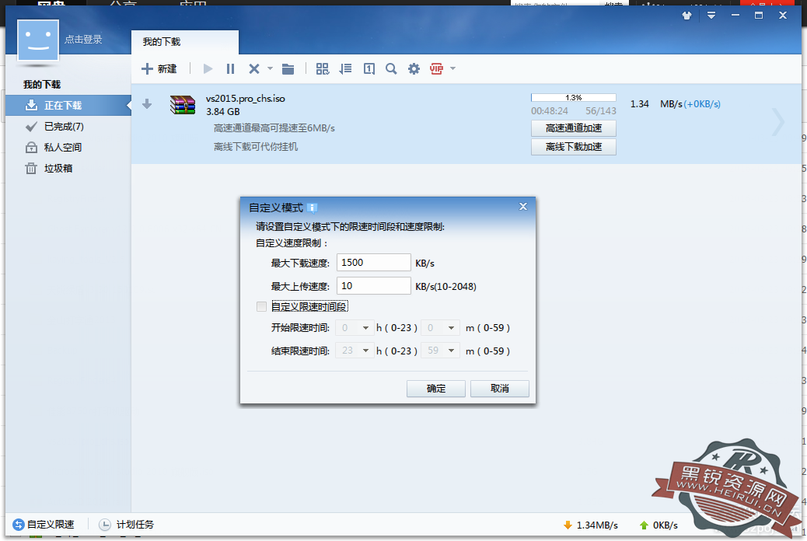The image size is (807, 541).
Task: Click the 3.84 GB file size
Action: click(223, 112)
